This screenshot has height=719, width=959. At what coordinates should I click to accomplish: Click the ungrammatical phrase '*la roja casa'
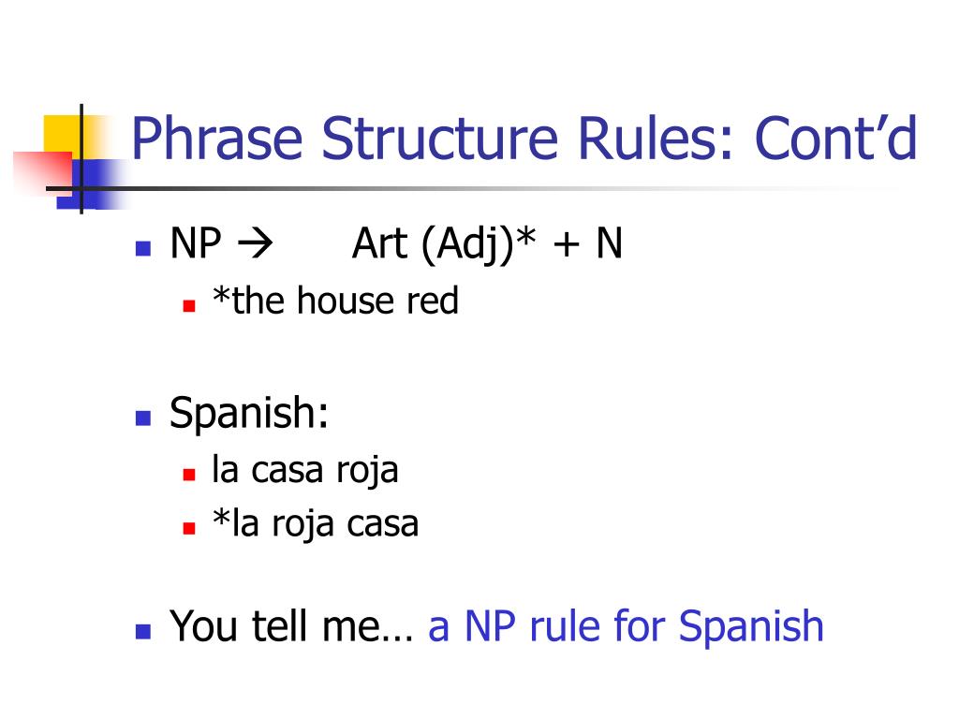click(315, 523)
